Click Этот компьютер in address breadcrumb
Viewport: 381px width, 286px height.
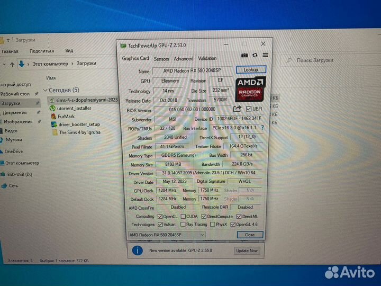[x=50, y=64]
